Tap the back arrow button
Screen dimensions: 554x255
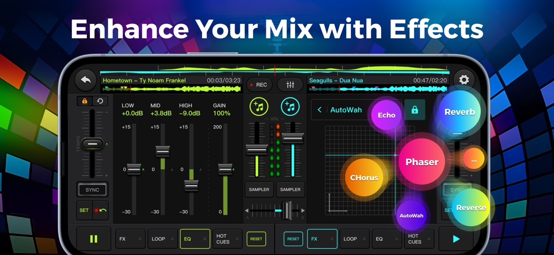tap(86, 80)
